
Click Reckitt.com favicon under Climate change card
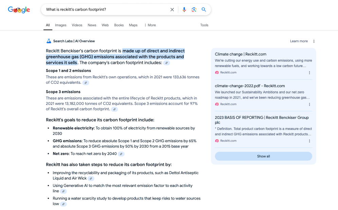tap(217, 72)
